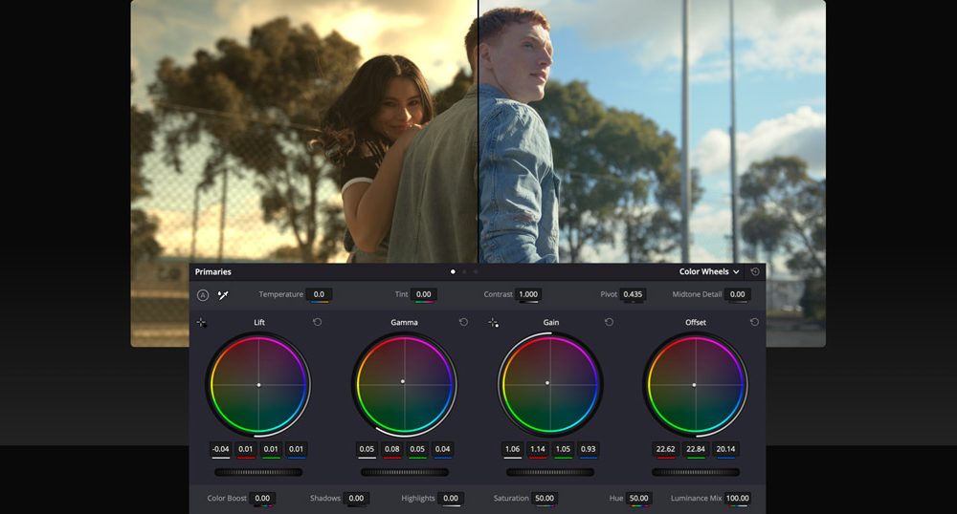
Task: Pick black point using Lift picker icon
Action: [x=202, y=323]
